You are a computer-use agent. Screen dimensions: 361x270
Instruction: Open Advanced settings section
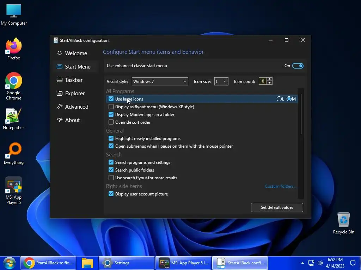pyautogui.click(x=76, y=107)
